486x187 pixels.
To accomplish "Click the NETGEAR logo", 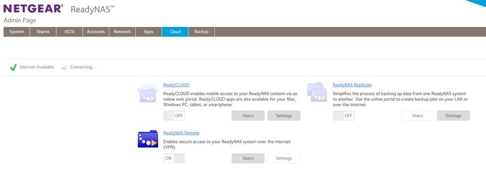I will pyautogui.click(x=33, y=8).
